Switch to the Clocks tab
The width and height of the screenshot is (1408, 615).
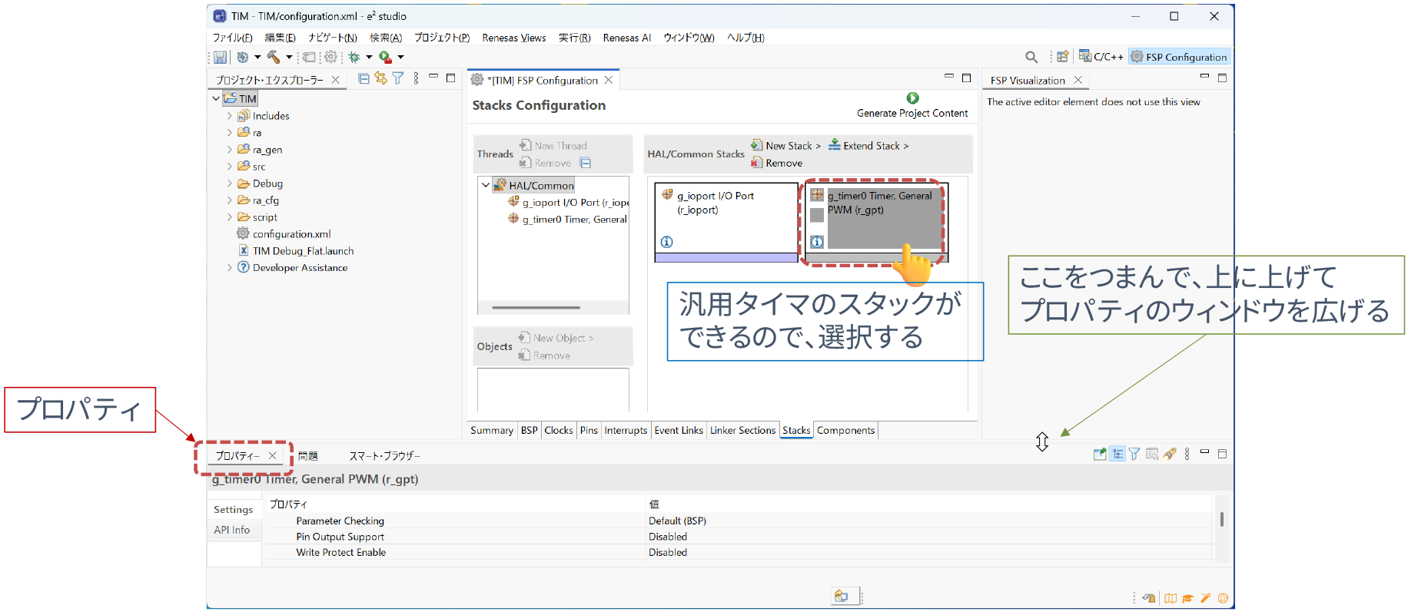(x=558, y=431)
